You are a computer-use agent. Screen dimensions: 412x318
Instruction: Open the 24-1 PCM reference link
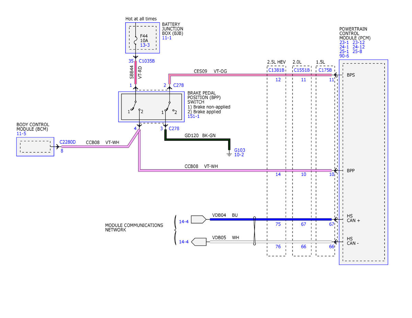[x=344, y=47]
